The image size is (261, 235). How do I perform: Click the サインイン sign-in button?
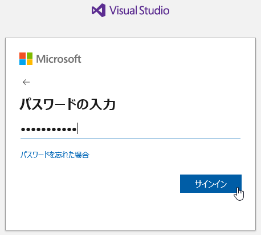click(211, 184)
